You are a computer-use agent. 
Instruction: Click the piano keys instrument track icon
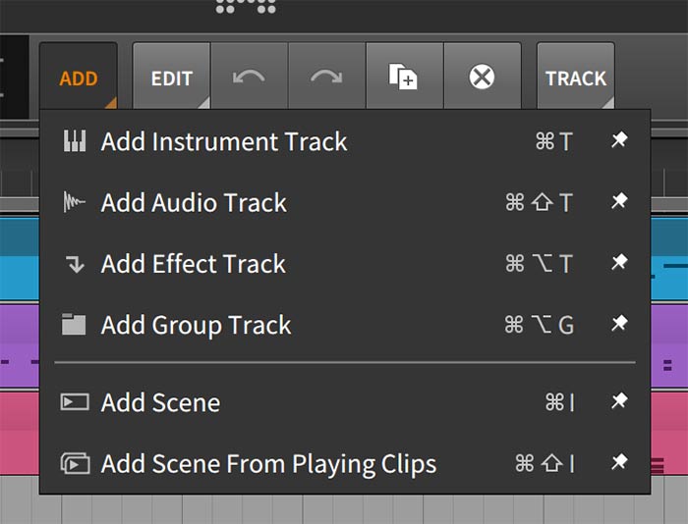pyautogui.click(x=75, y=141)
